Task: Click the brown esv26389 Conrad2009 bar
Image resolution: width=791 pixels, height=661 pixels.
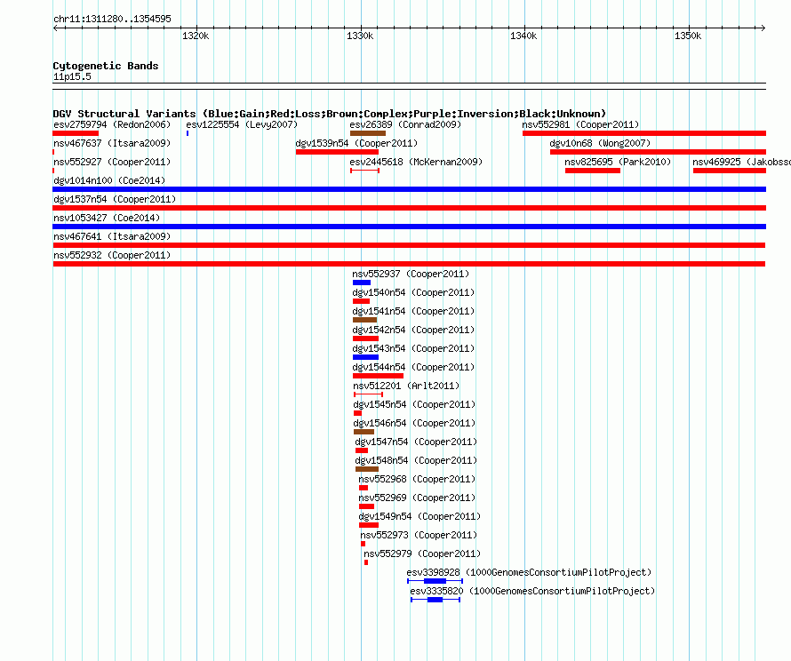Action: tap(368, 133)
